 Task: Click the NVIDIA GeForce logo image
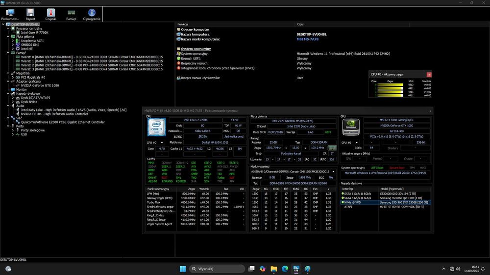point(351,127)
